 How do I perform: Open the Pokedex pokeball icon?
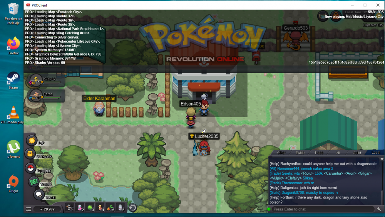click(30, 168)
